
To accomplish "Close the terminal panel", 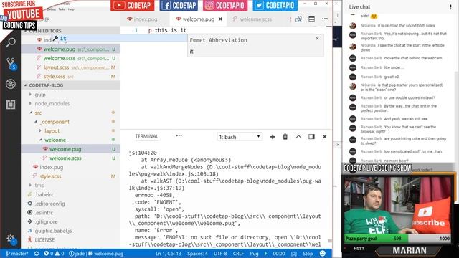I will point(325,137).
